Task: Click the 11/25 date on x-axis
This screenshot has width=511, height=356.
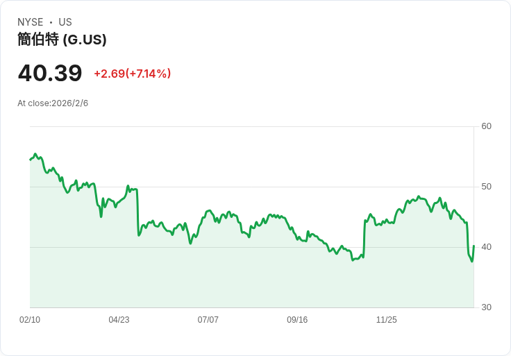Action: click(x=386, y=320)
